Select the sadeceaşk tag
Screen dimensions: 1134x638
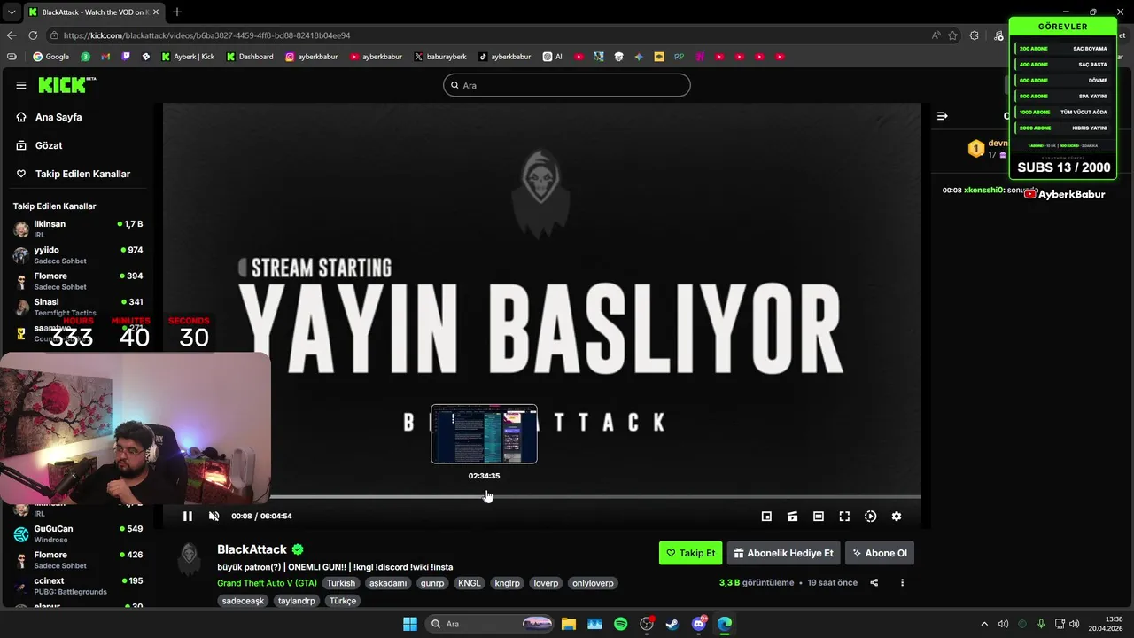tap(244, 601)
